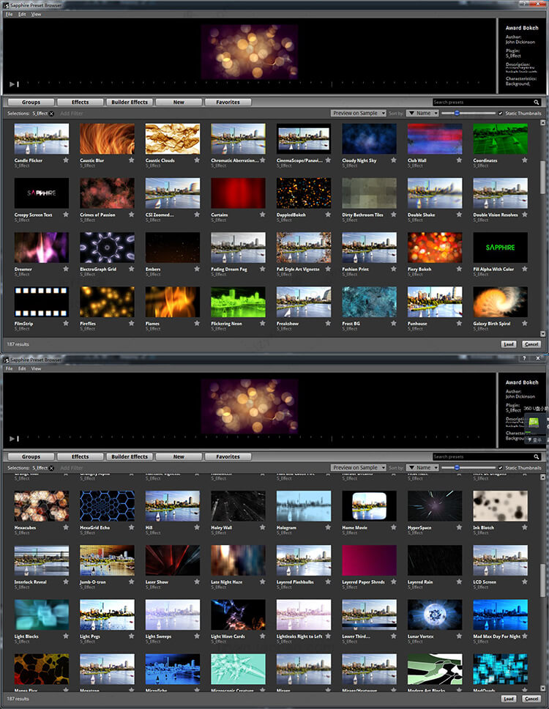Screen dimensions: 549x709
Task: Click Search presets field in top window
Action: point(482,103)
